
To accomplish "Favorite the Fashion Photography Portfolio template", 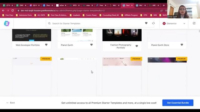I will pos(137,46).
